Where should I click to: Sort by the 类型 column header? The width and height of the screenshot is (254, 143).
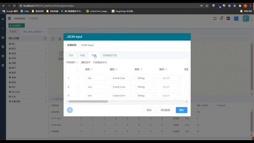point(138,70)
